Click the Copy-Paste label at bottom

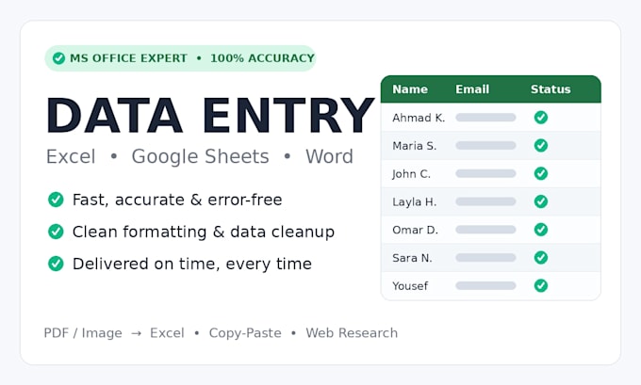245,333
